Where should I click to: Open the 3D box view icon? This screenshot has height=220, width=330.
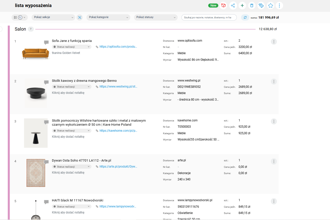click(223, 6)
